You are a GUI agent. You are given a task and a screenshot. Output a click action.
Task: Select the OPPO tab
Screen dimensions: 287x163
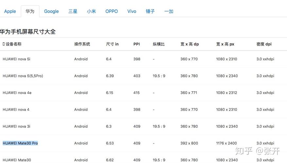coord(112,11)
